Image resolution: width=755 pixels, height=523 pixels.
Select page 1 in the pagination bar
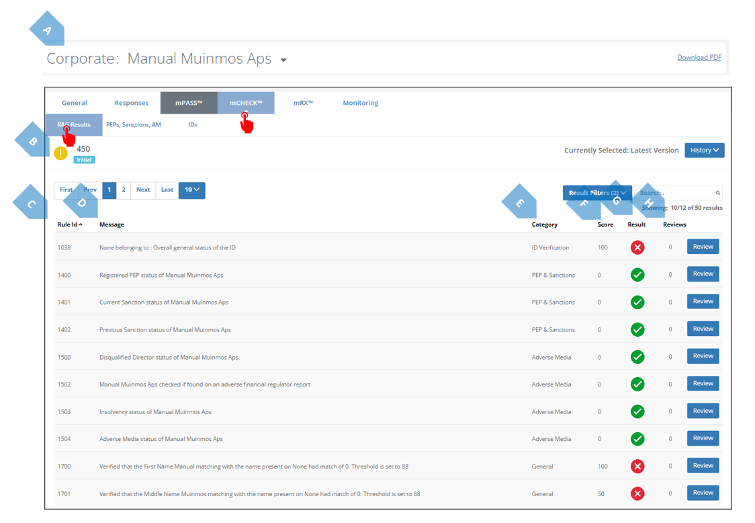pos(109,190)
